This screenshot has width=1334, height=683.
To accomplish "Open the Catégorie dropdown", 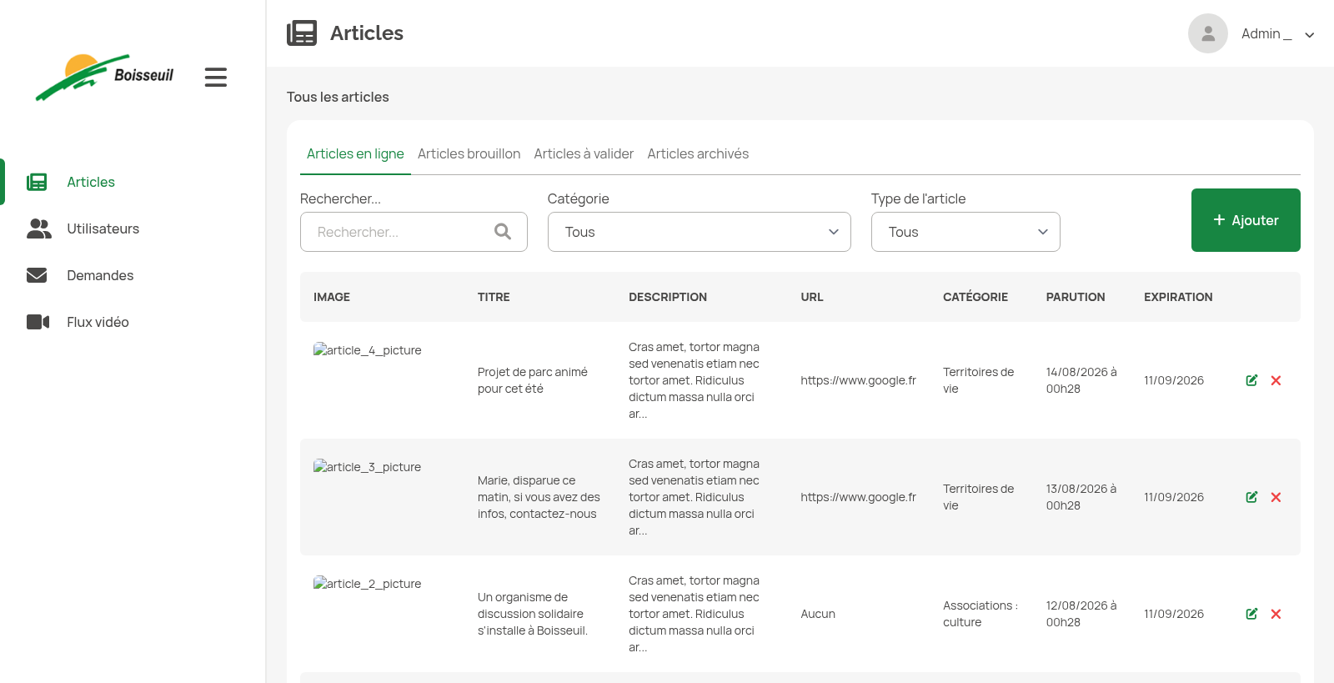I will pyautogui.click(x=699, y=232).
